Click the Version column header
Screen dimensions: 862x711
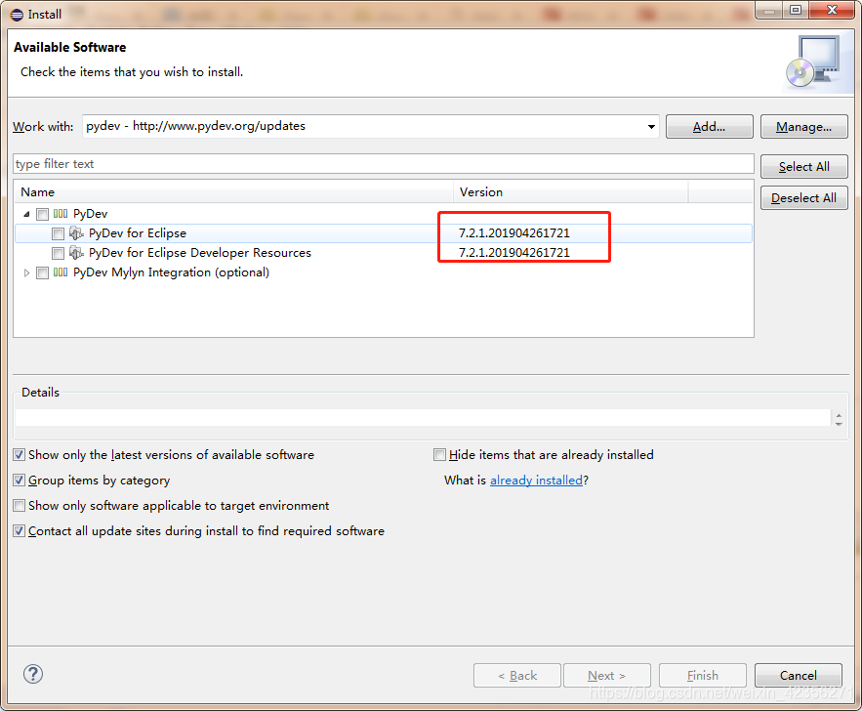[571, 191]
